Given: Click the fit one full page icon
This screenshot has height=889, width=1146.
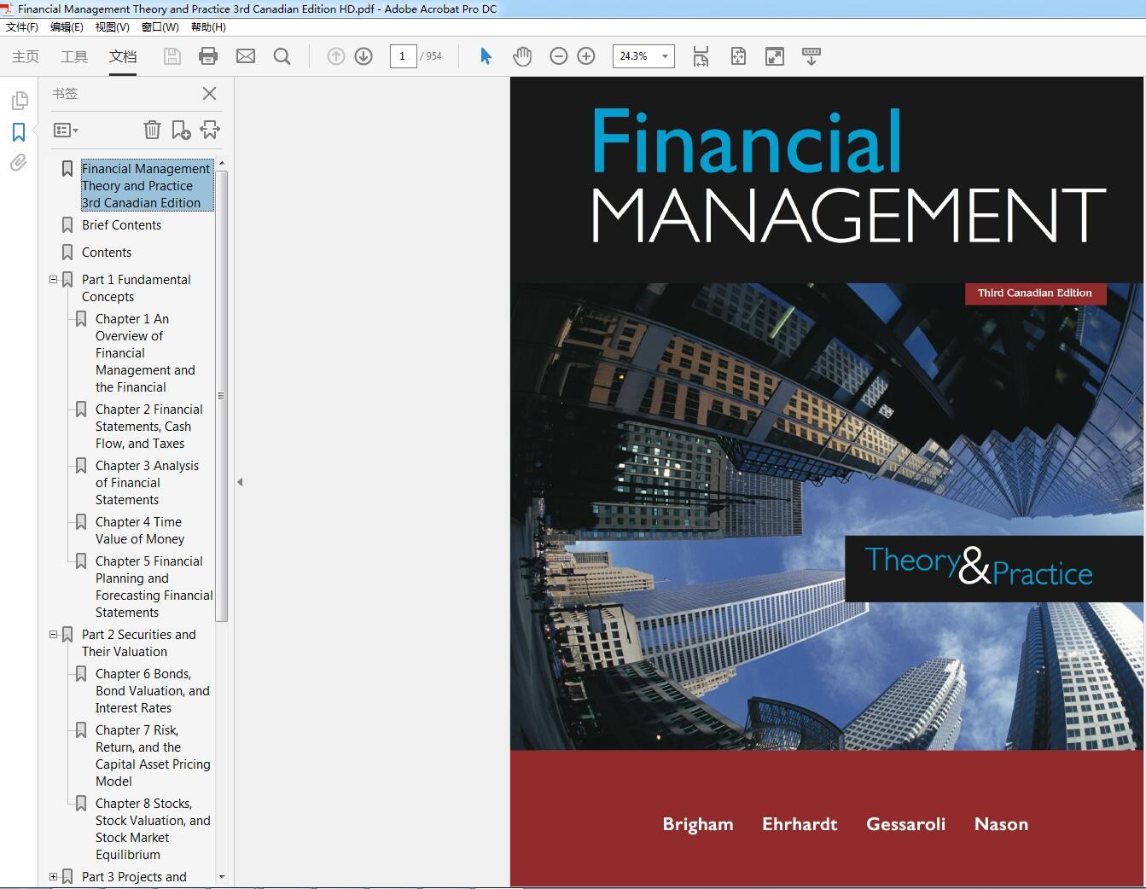Looking at the screenshot, I should pyautogui.click(x=738, y=56).
